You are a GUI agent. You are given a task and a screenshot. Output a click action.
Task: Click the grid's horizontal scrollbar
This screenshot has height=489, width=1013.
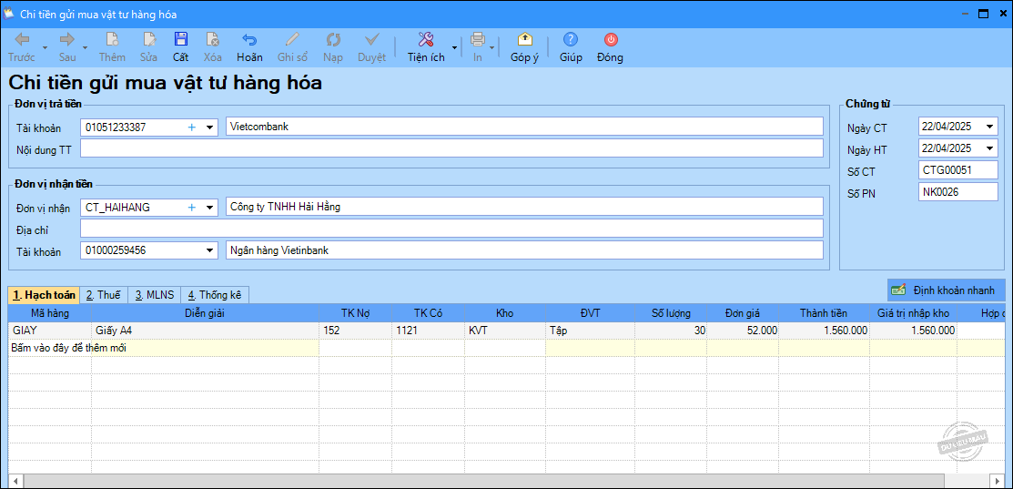point(484,481)
